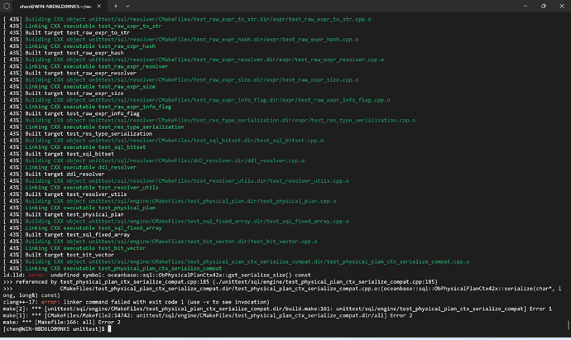Click 'Building CXX object' line for test_physical_plan.cpp.o

point(170,201)
